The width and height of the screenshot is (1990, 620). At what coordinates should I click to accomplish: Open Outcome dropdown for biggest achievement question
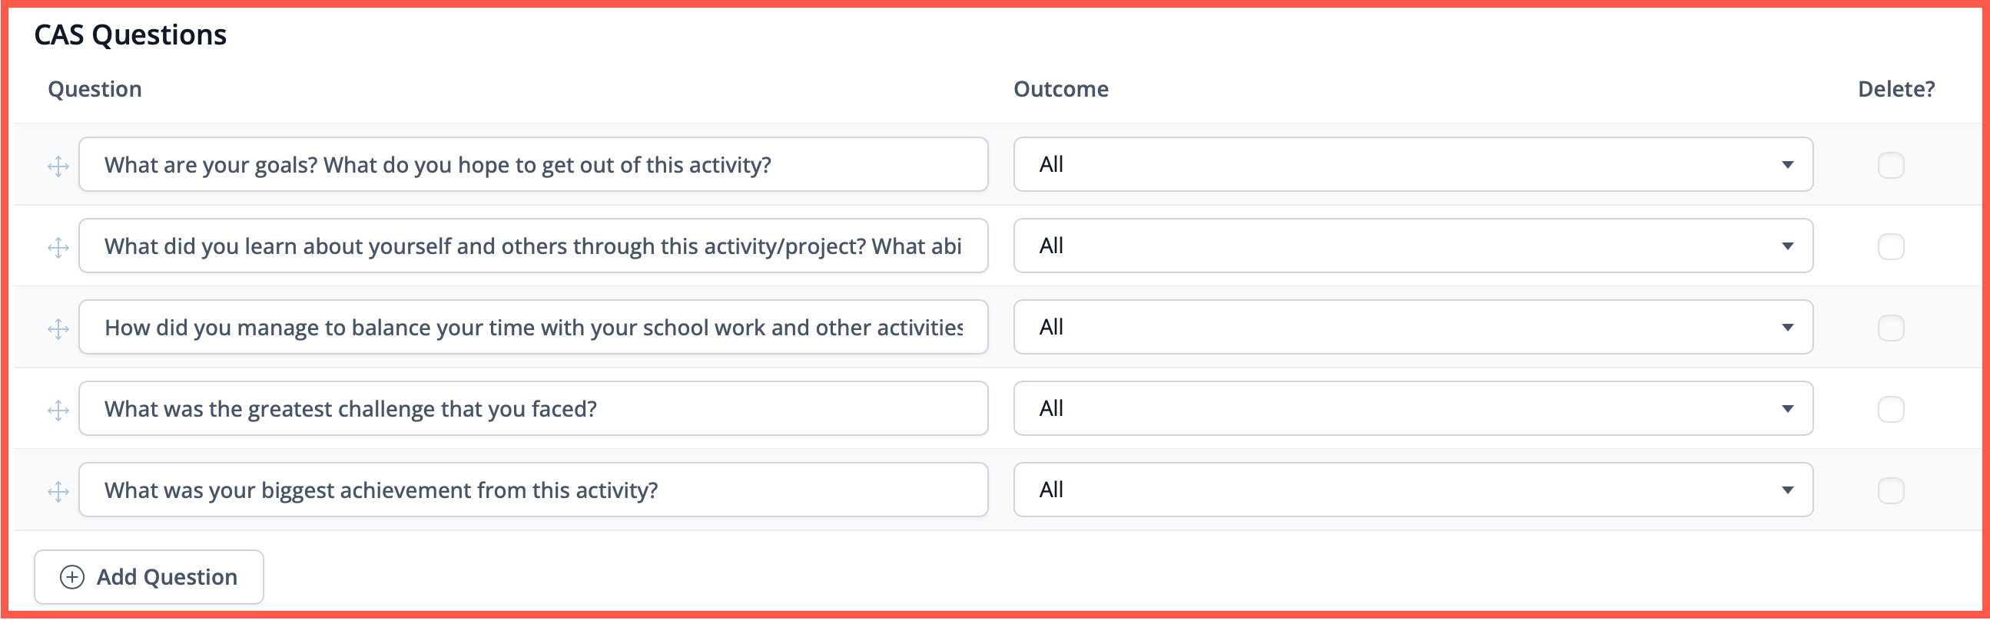(x=1413, y=490)
